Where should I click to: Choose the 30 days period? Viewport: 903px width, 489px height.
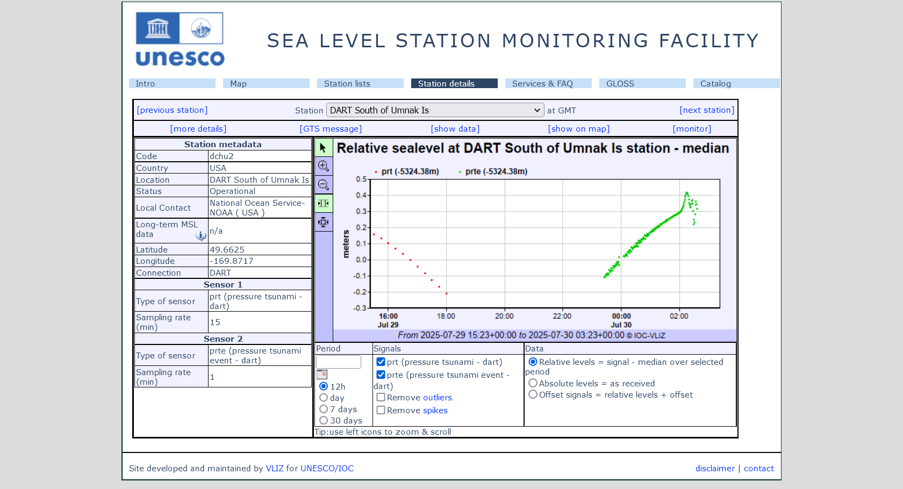[324, 420]
